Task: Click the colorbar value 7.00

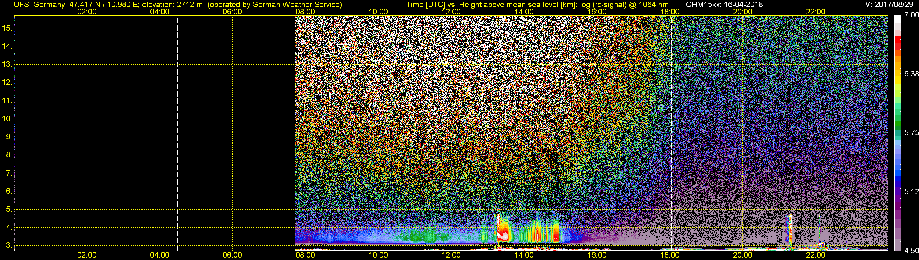Action: point(911,15)
